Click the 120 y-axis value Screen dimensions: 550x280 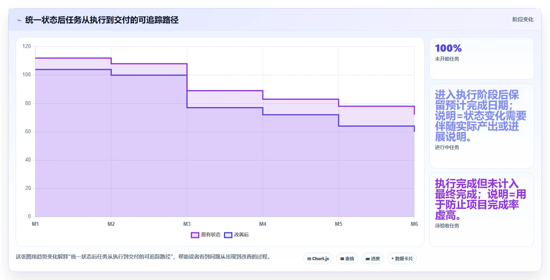[27, 46]
